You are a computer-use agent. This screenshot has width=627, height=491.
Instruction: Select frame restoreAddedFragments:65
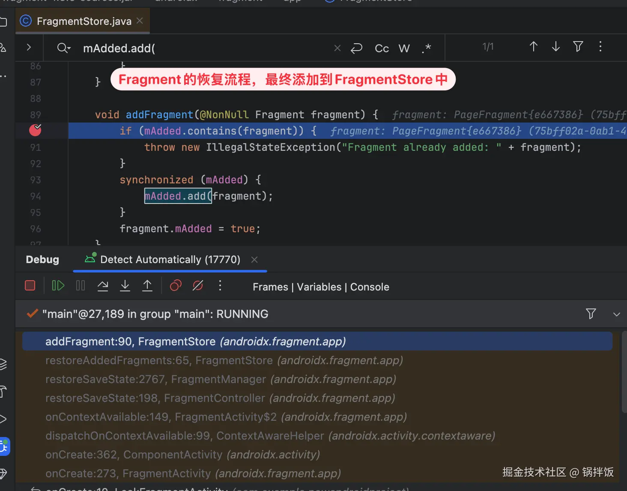click(x=317, y=360)
